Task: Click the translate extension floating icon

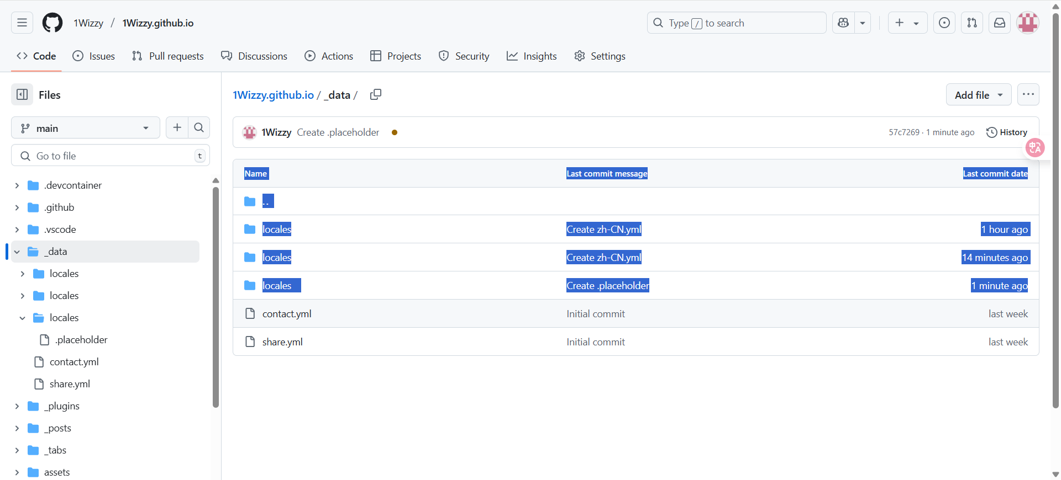Action: tap(1035, 147)
